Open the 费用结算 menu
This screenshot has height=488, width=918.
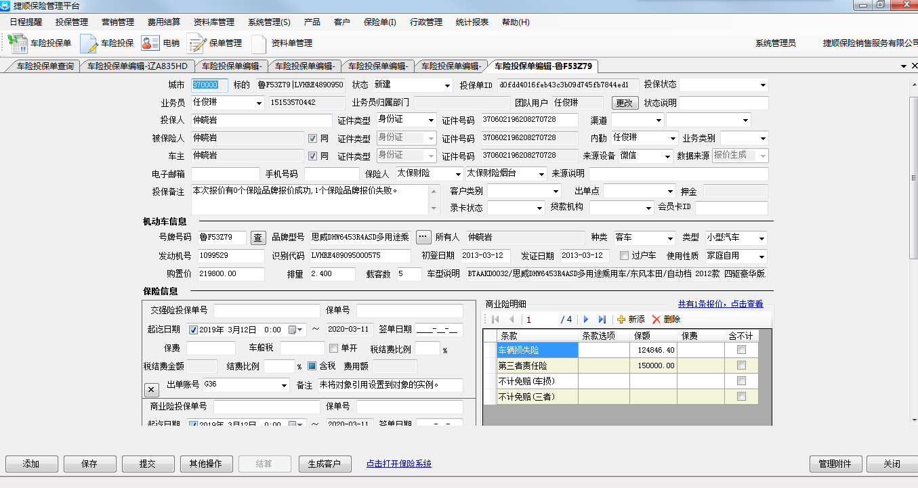163,22
